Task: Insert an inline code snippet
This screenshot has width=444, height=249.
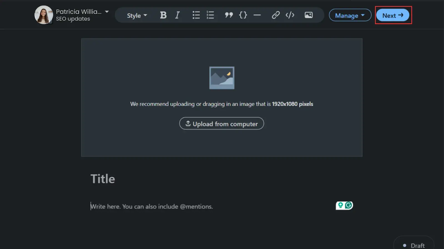Action: click(243, 15)
